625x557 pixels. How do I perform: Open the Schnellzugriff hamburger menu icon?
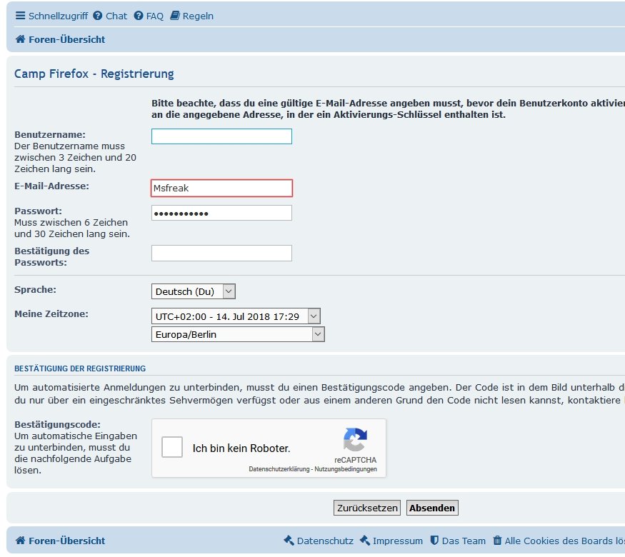(20, 16)
